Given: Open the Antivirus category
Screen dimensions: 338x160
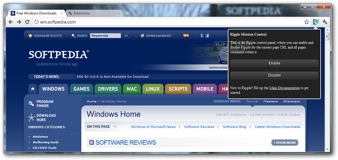Looking at the screenshot, I should (40, 136).
